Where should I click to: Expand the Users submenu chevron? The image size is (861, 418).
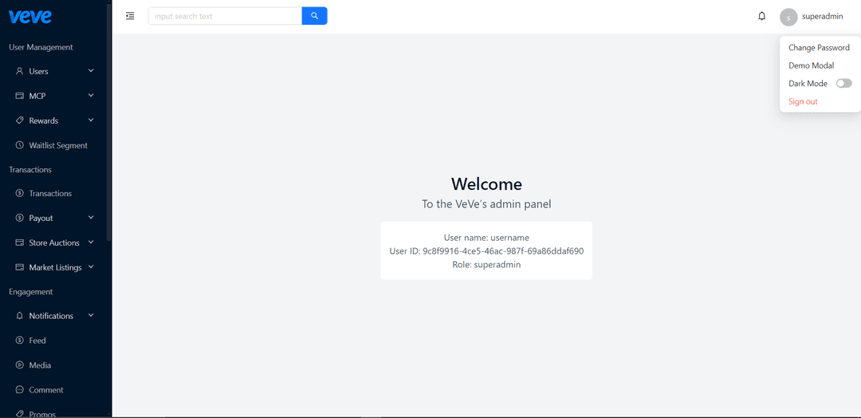[91, 71]
